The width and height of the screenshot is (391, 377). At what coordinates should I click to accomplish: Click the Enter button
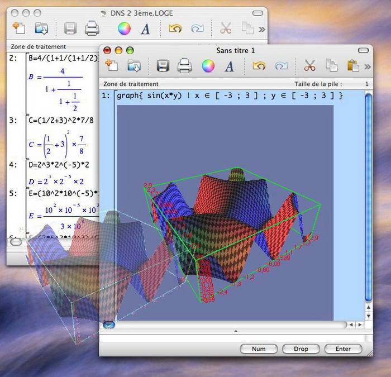click(343, 349)
